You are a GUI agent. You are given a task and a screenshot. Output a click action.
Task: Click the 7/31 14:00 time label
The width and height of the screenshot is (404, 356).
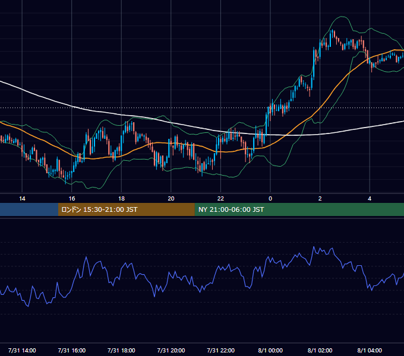(x=22, y=350)
